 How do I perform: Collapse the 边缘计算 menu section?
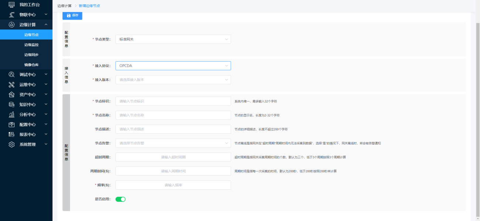tap(46, 25)
